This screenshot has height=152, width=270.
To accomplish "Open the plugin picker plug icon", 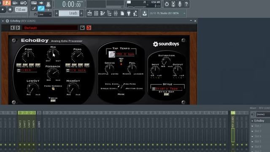I will 129,13.
